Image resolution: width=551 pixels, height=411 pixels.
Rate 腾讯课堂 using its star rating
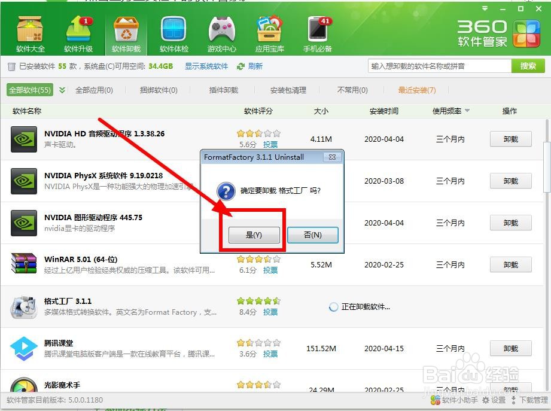(258, 343)
